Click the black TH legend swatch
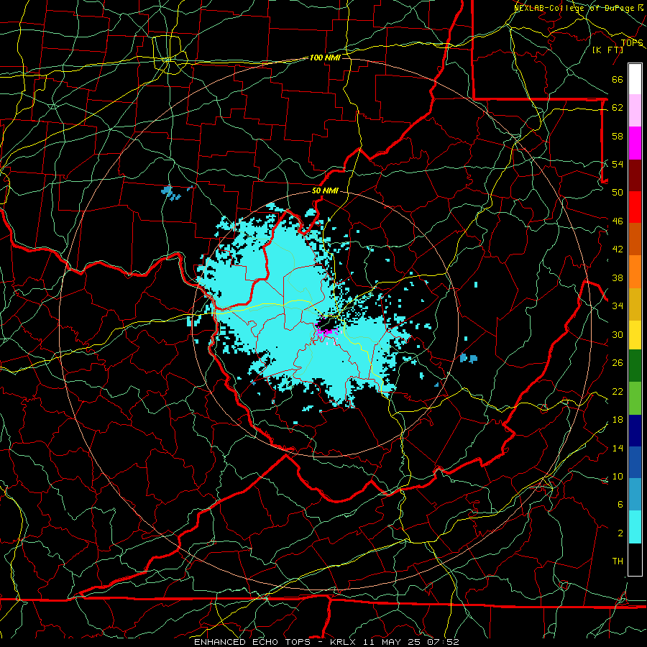This screenshot has height=647, width=647. 635,559
